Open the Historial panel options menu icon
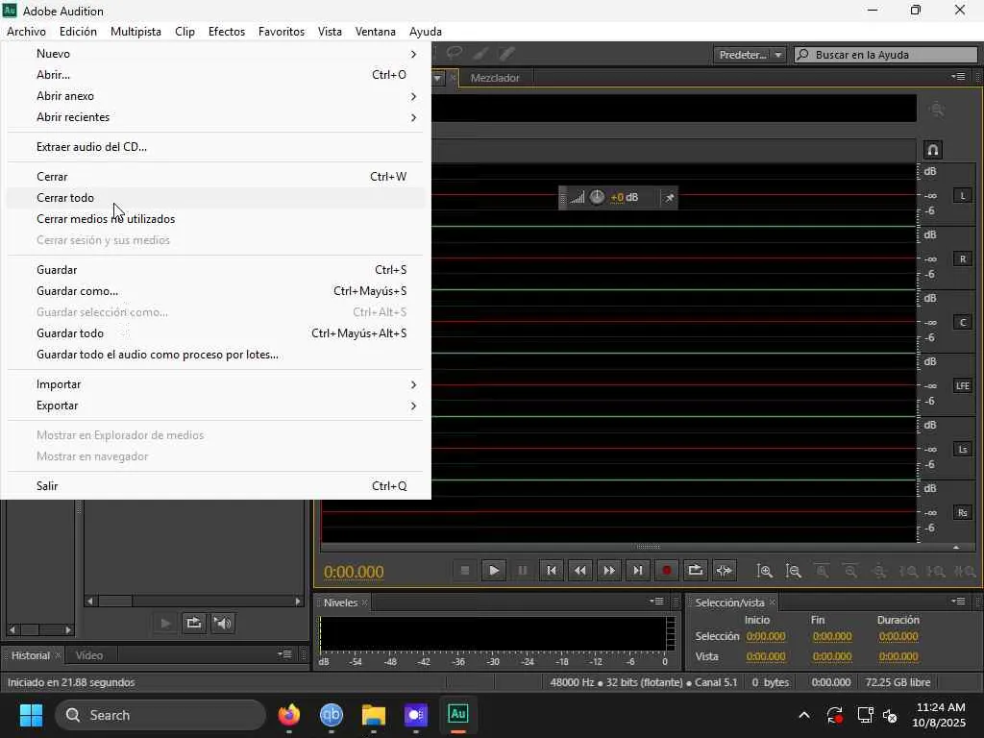 [284, 653]
